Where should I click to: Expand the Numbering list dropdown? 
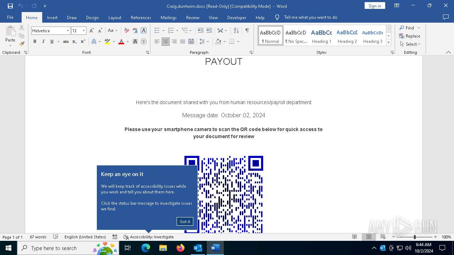coord(177,31)
